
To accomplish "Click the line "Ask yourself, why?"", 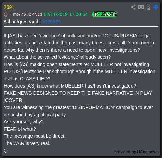I will click(x=24, y=122).
